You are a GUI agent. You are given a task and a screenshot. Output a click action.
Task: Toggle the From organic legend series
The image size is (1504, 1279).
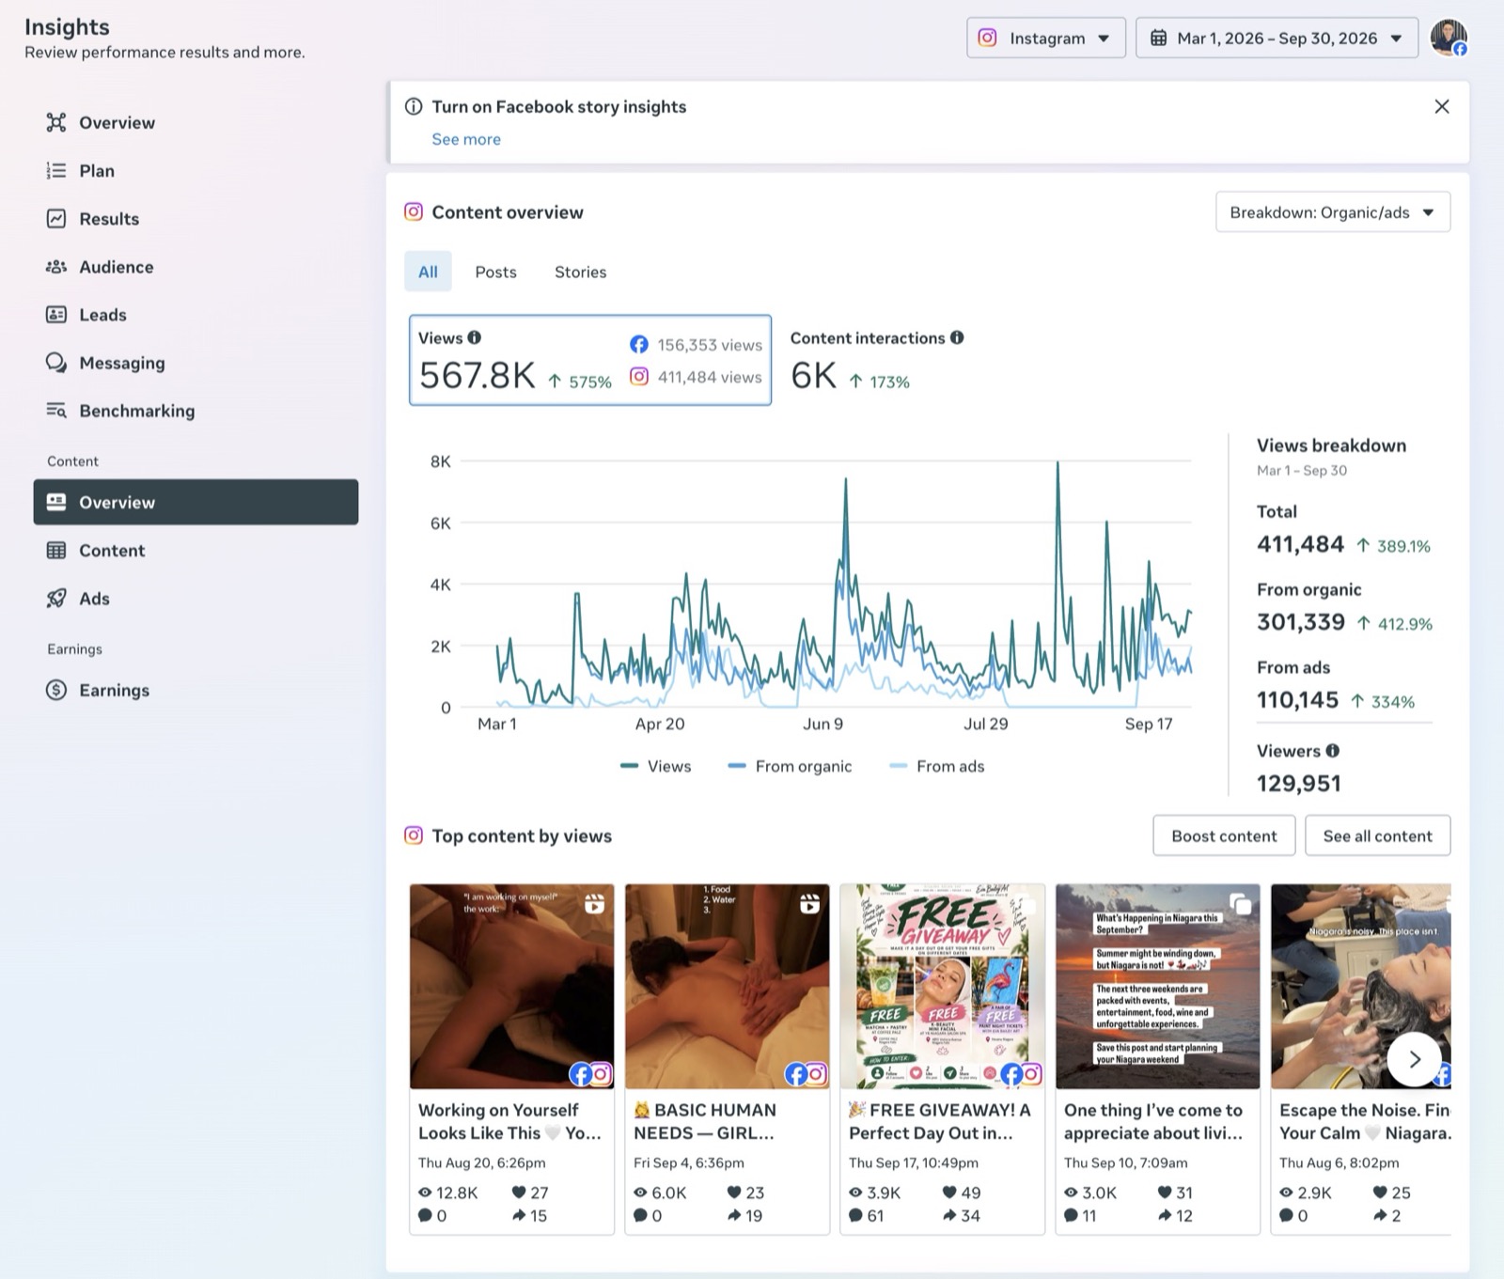pos(790,766)
